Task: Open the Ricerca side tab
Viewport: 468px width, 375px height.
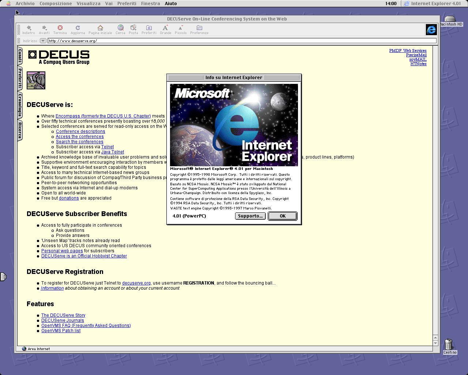Action: [20, 130]
